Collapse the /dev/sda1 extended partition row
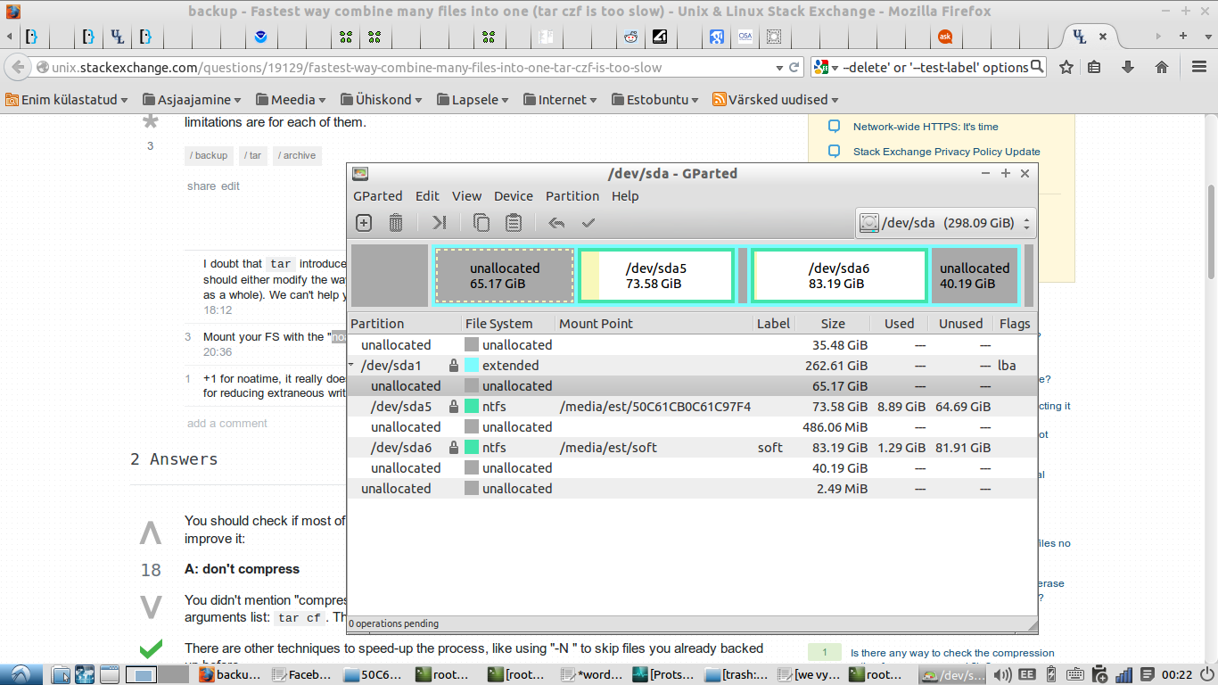 click(x=352, y=366)
